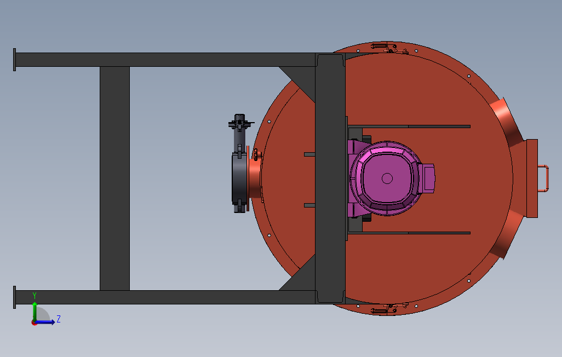
Task: Select the dark vertical beam crossing the tank
Action: click(330, 178)
